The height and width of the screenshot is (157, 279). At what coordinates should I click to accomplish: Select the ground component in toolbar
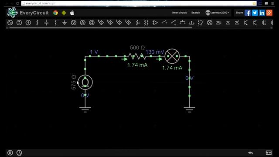(x=65, y=23)
